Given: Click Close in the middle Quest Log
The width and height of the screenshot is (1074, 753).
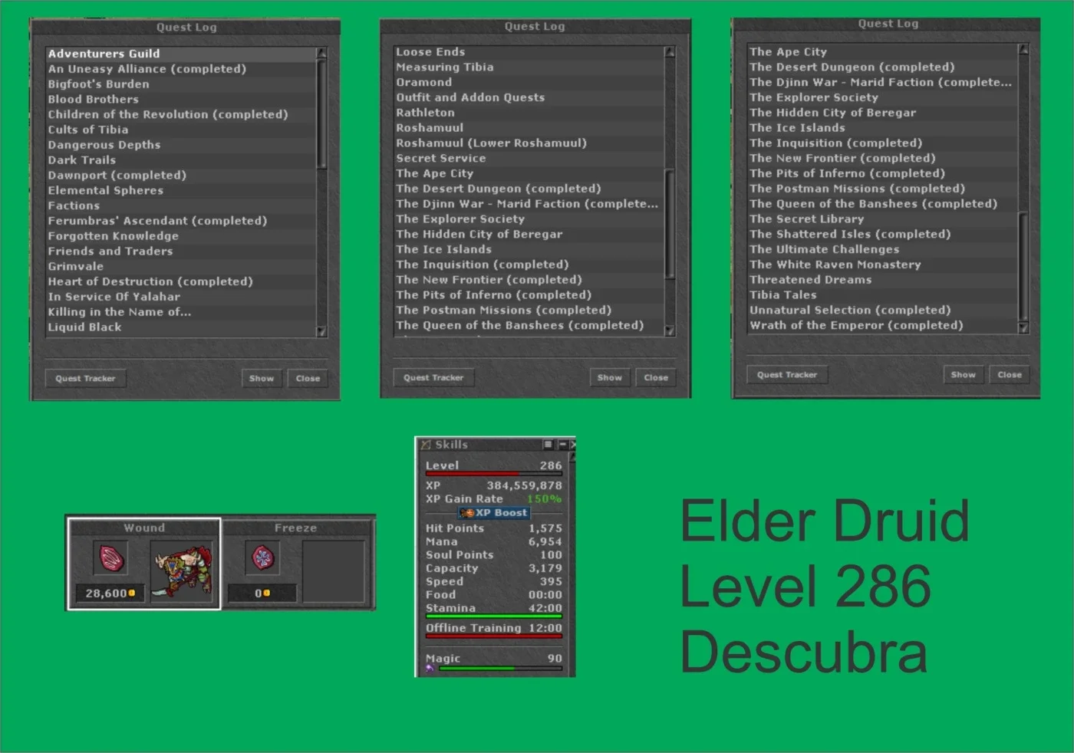Looking at the screenshot, I should pos(656,377).
